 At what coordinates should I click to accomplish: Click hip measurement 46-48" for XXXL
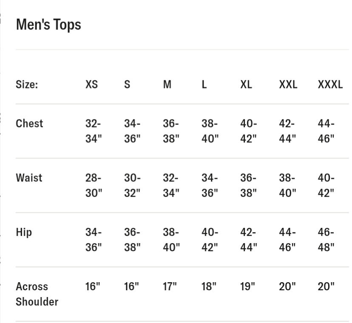click(326, 240)
